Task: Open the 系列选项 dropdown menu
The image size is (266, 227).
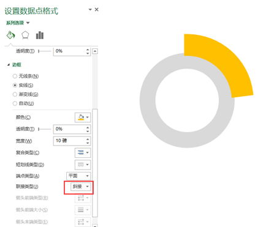Action: click(18, 23)
